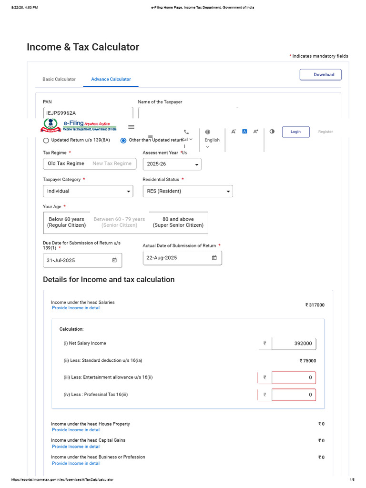This screenshot has height=488, width=366.
Task: Click the phone Call Us icon
Action: pos(186,132)
